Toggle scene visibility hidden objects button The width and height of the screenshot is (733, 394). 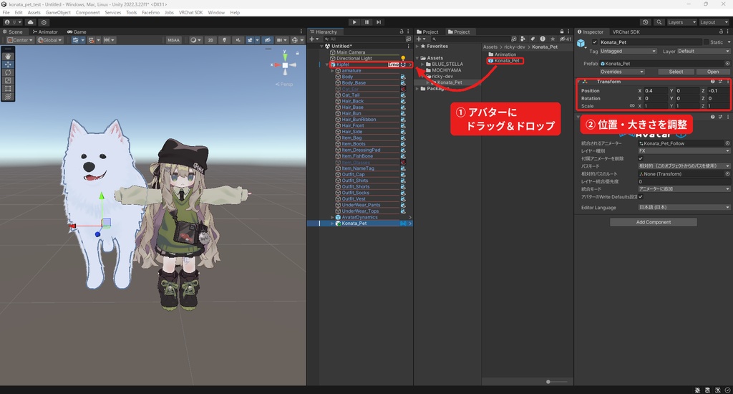pos(267,40)
